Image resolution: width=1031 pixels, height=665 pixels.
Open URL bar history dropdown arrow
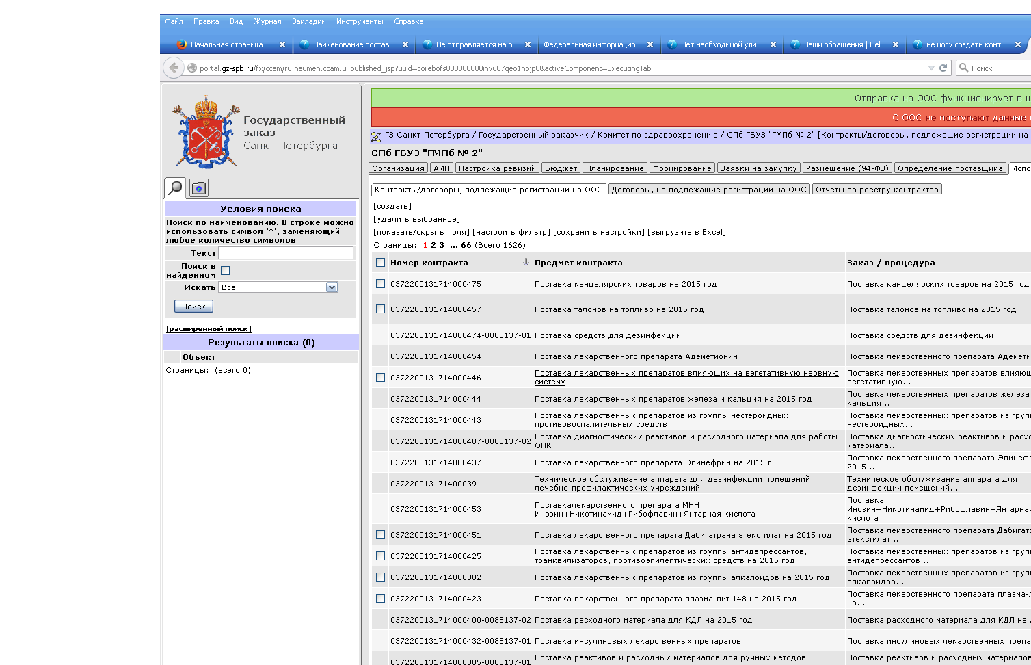[x=931, y=68]
